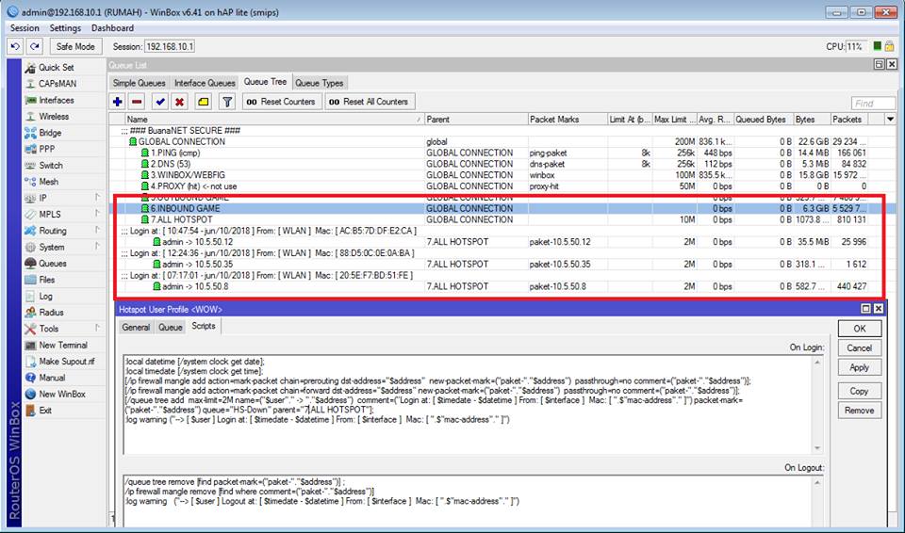This screenshot has height=533, width=905.
Task: Open the Dashboard menu
Action: coord(112,27)
